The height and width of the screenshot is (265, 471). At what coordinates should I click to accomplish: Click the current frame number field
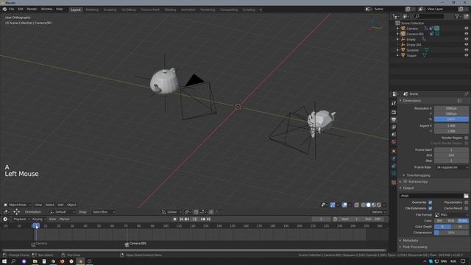click(x=321, y=219)
